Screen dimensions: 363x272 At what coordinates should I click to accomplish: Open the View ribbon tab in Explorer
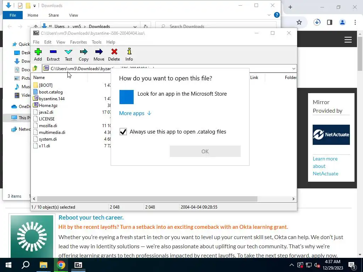(73, 15)
